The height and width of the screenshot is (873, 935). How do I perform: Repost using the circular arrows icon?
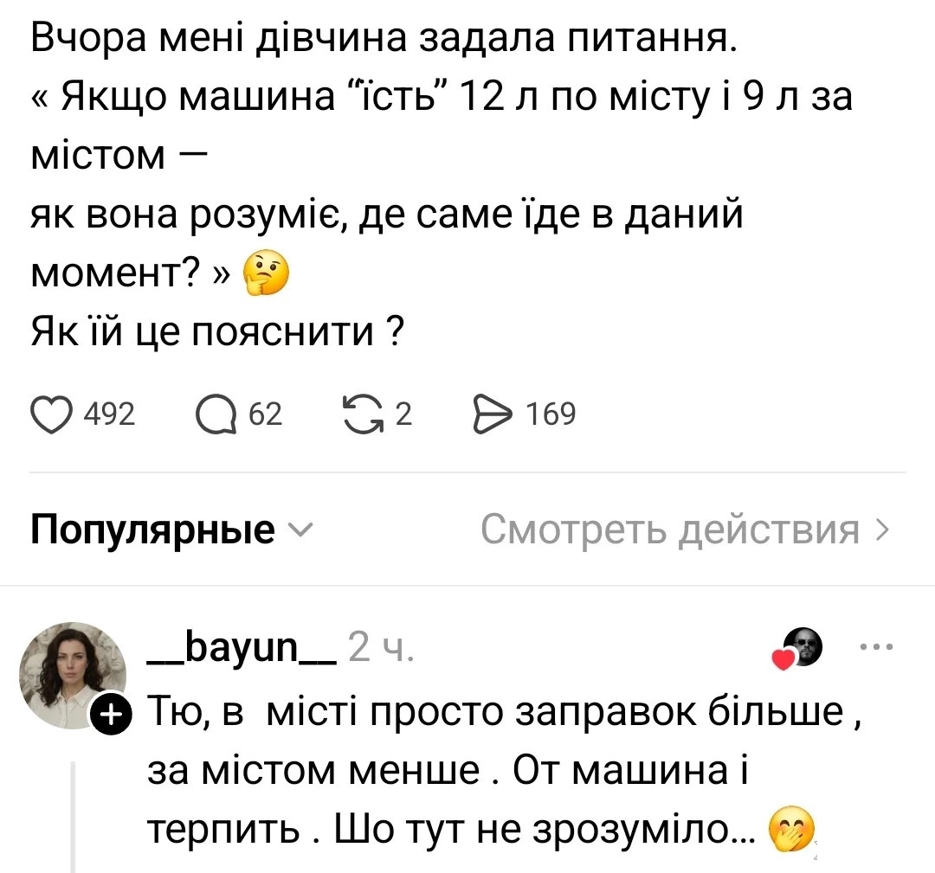367,415
